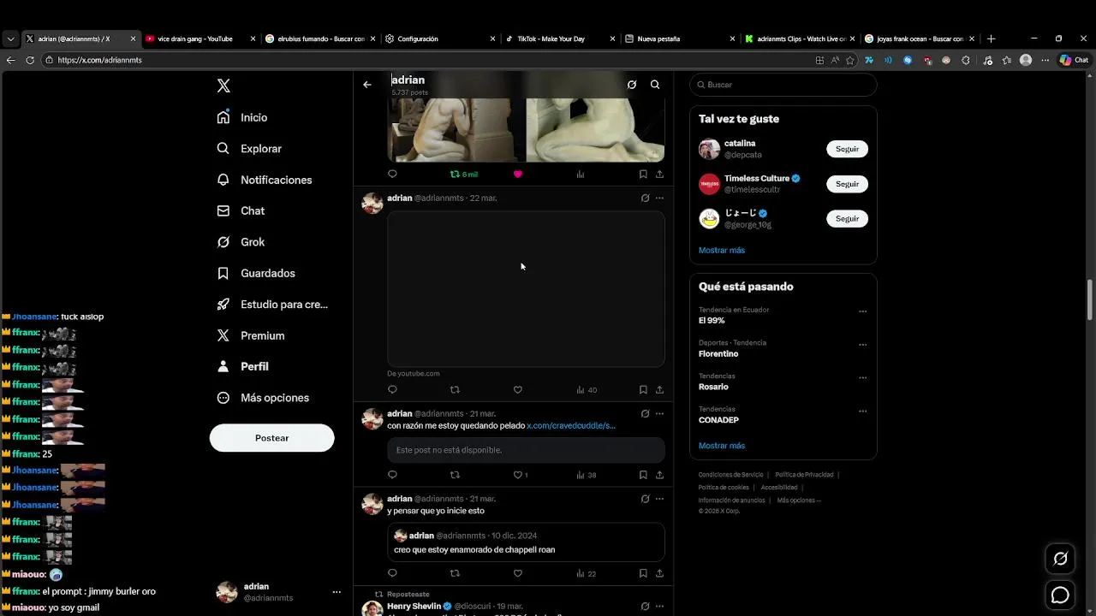Open Grok from the adrian profile header
The height and width of the screenshot is (616, 1096).
(x=632, y=85)
